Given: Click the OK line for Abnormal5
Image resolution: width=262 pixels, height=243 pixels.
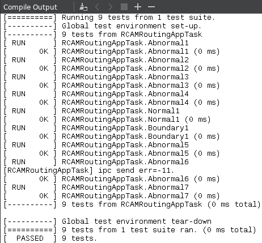Looking at the screenshot, I should [112, 154].
